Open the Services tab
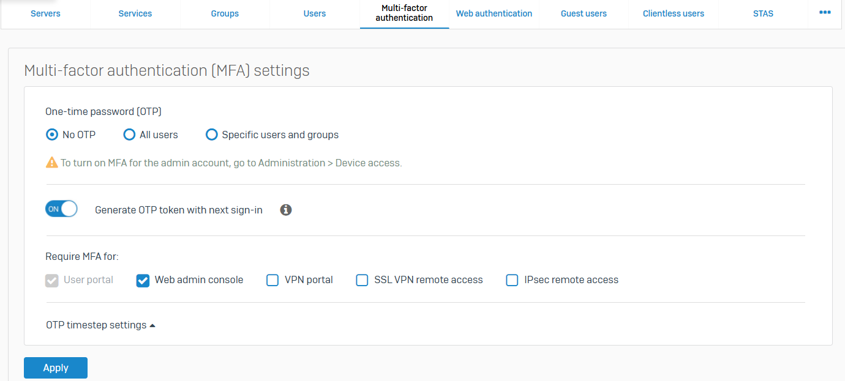Viewport: 845px width, 381px height. click(135, 13)
